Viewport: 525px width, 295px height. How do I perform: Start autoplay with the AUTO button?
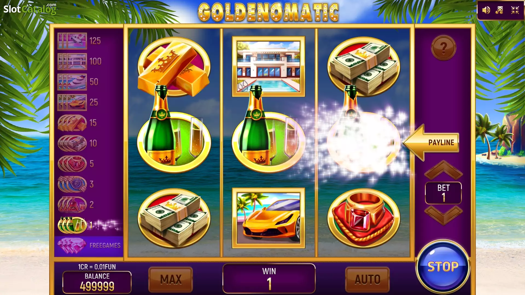click(x=367, y=279)
